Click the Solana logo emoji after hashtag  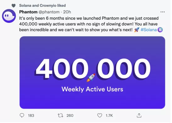point(160,30)
